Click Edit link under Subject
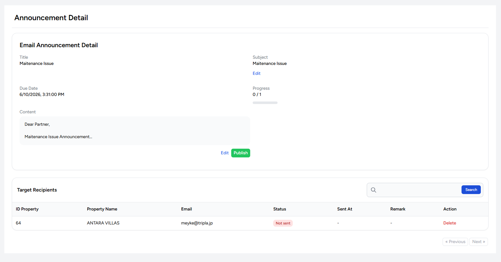Viewport: 501px width, 262px height. tap(256, 74)
